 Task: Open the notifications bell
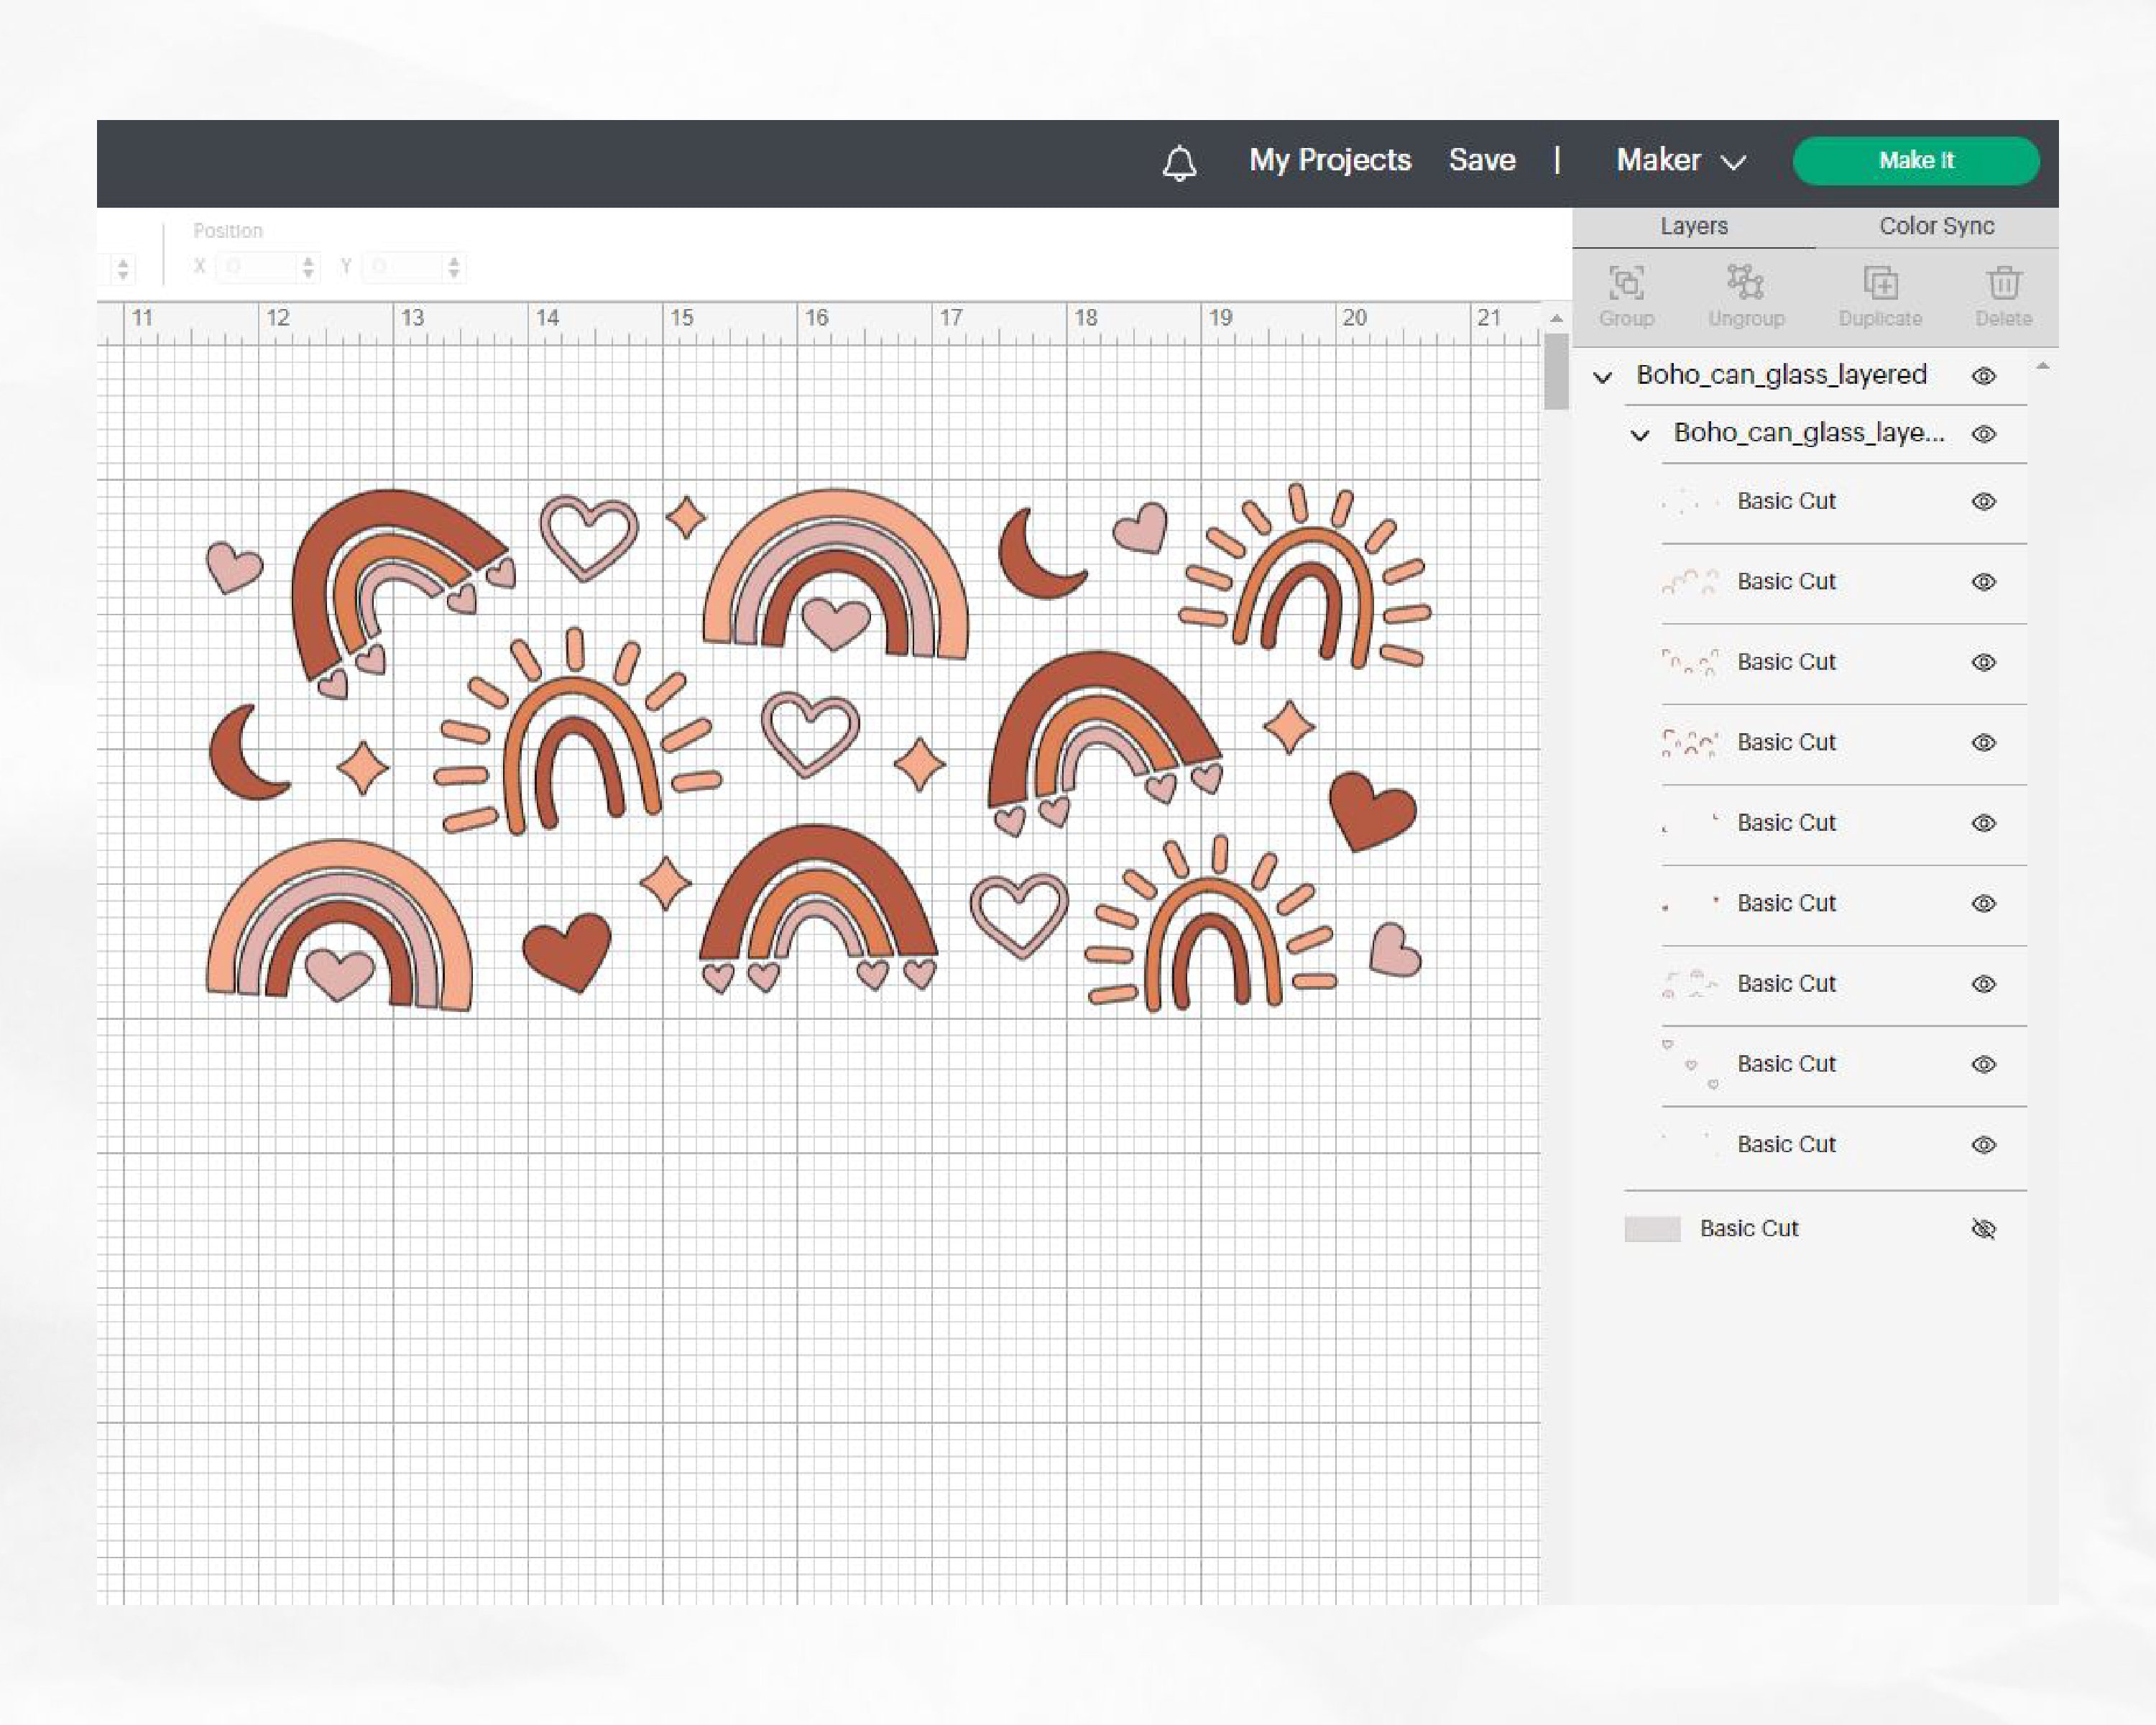tap(1180, 162)
